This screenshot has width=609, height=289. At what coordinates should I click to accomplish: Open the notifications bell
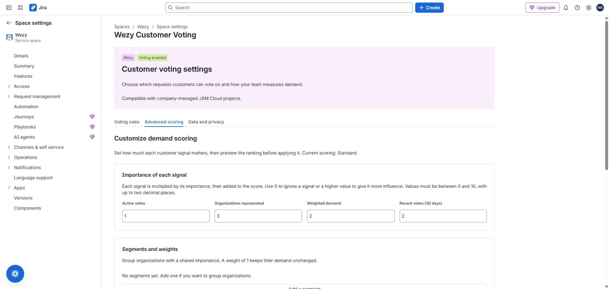pos(566,8)
